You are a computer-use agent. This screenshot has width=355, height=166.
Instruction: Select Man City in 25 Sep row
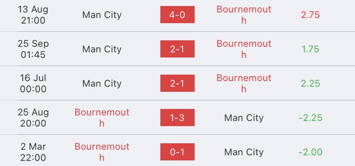pyautogui.click(x=102, y=49)
